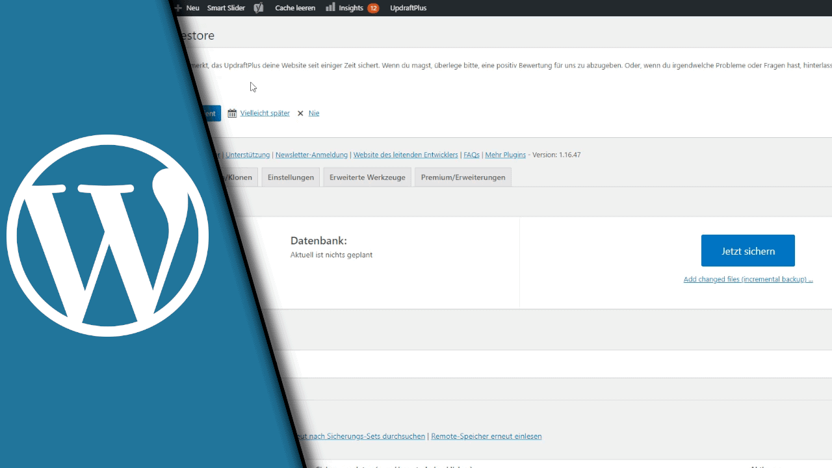Image resolution: width=832 pixels, height=468 pixels.
Task: Open the Yoast SEO icon in admin bar
Action: (259, 8)
